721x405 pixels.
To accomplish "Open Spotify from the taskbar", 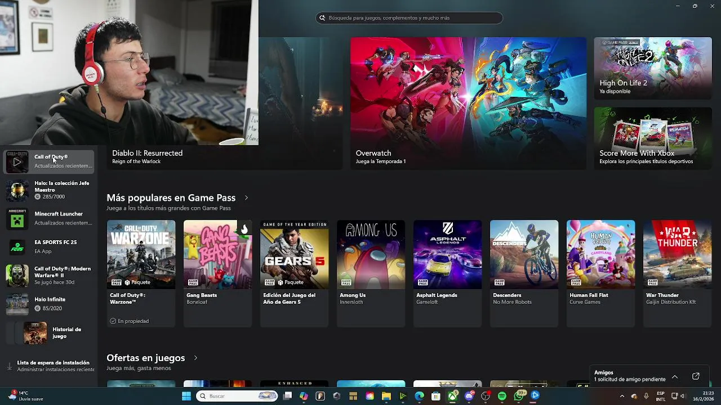I will (502, 396).
